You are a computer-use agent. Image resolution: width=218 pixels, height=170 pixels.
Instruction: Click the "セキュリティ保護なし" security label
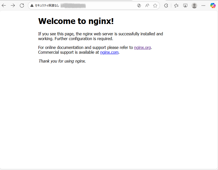click(47, 6)
